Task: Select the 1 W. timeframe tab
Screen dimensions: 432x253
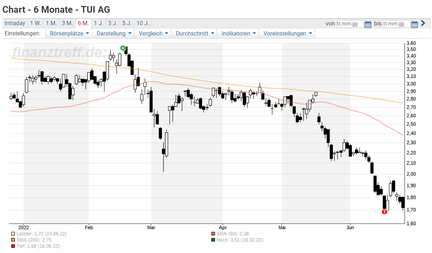Action: [35, 23]
